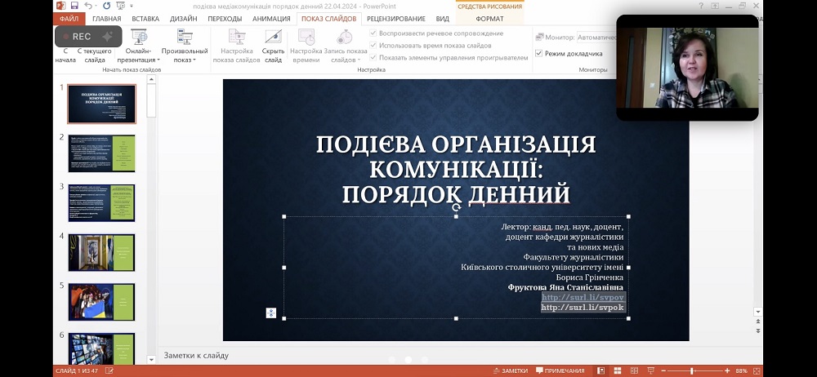The height and width of the screenshot is (377, 817).
Task: Click the Notes button in status bar
Action: point(510,370)
